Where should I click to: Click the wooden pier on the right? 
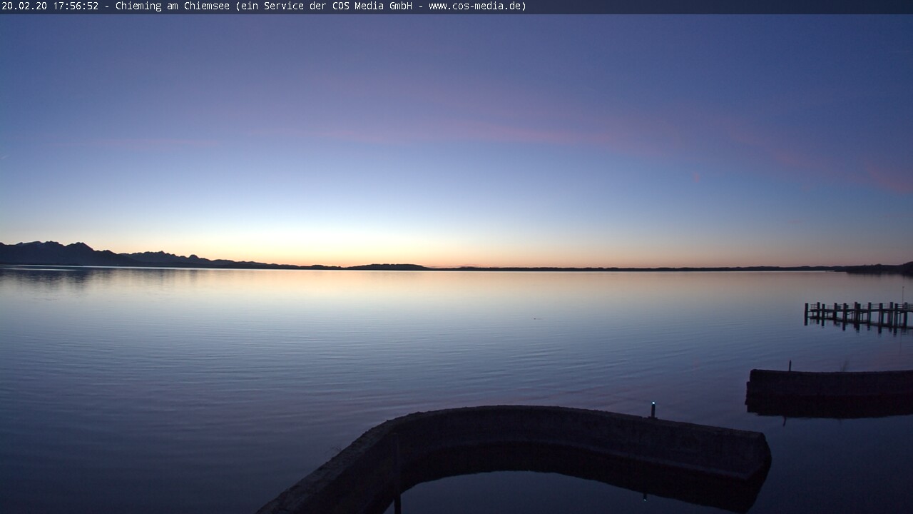(857, 313)
